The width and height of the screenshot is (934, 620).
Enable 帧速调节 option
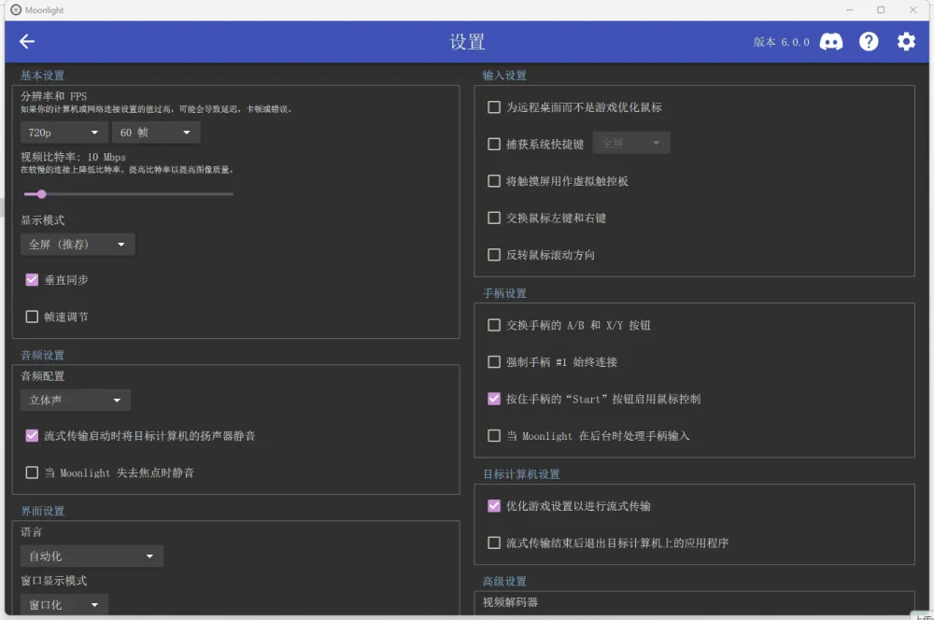(31, 316)
